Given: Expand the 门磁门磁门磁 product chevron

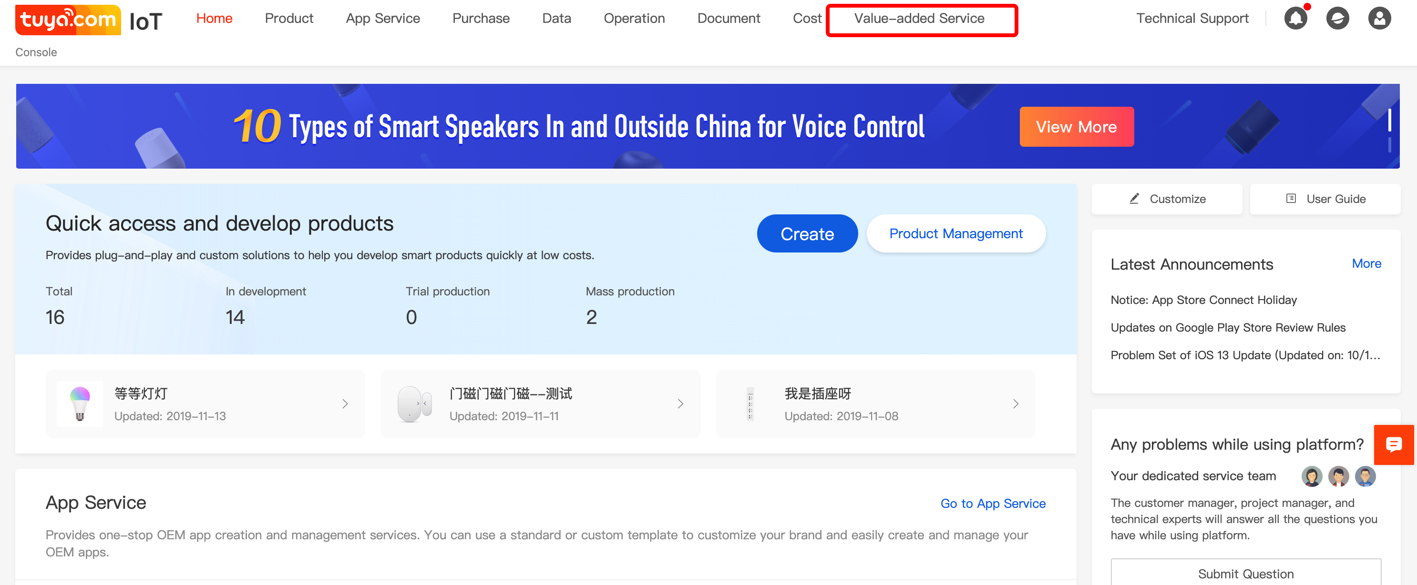Looking at the screenshot, I should [680, 403].
